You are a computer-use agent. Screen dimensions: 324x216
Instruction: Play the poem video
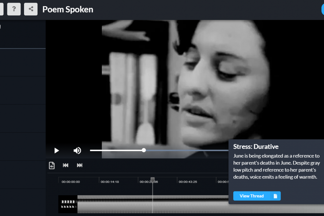tap(56, 150)
